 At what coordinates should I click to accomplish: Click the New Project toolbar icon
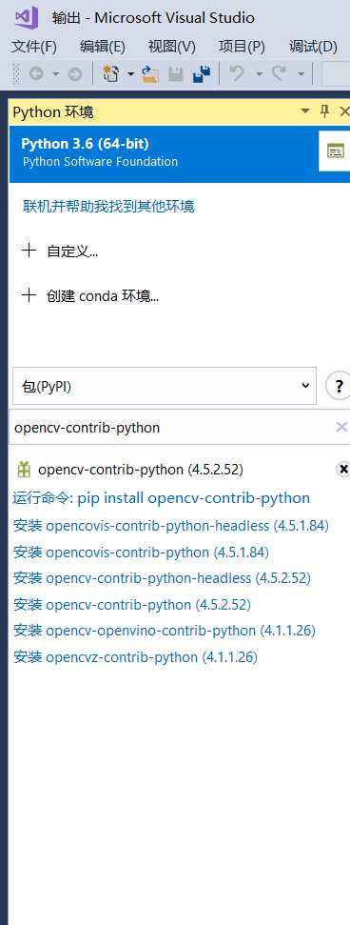(x=110, y=73)
